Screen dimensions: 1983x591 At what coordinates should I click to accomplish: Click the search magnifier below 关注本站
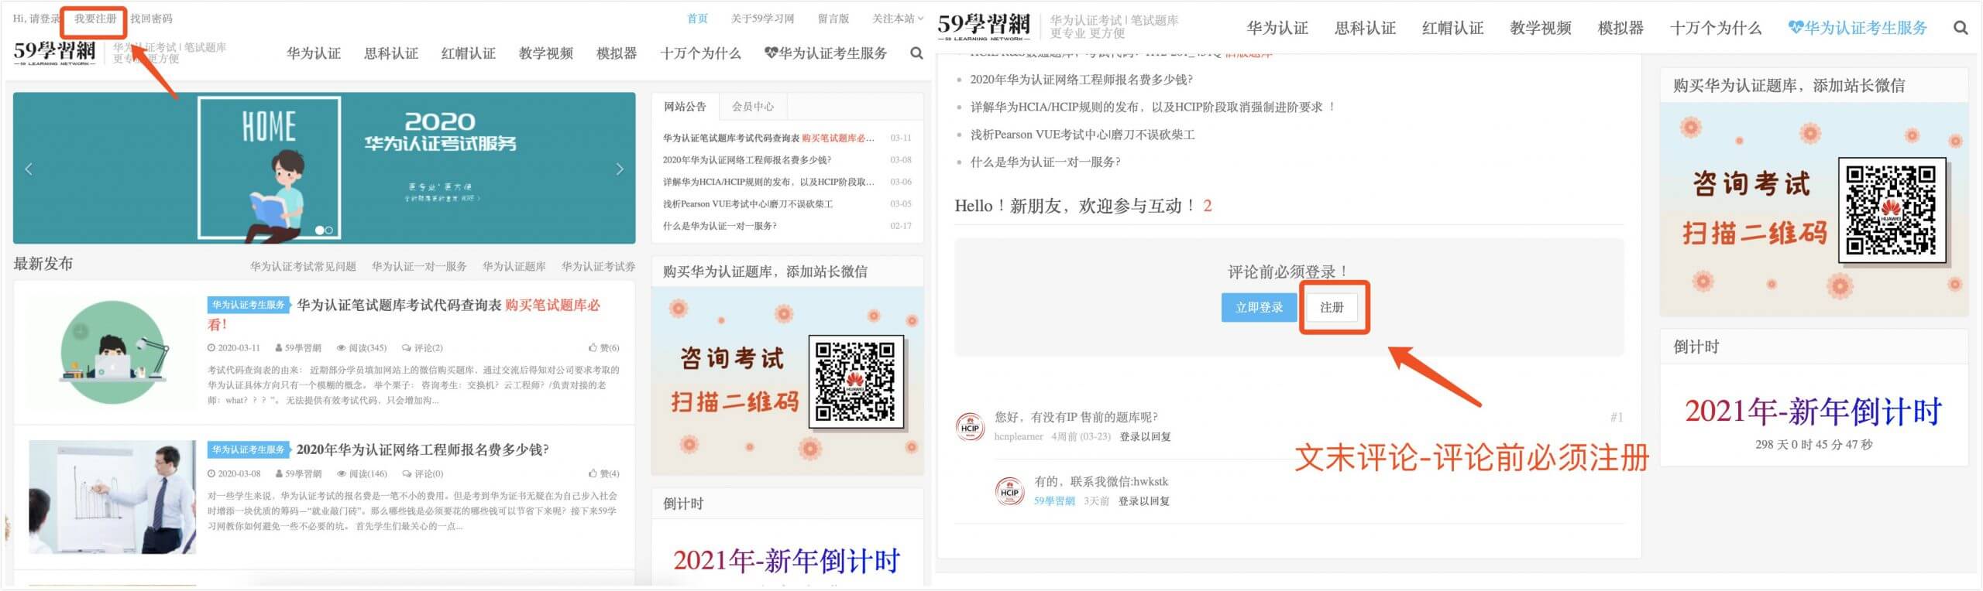pyautogui.click(x=916, y=53)
